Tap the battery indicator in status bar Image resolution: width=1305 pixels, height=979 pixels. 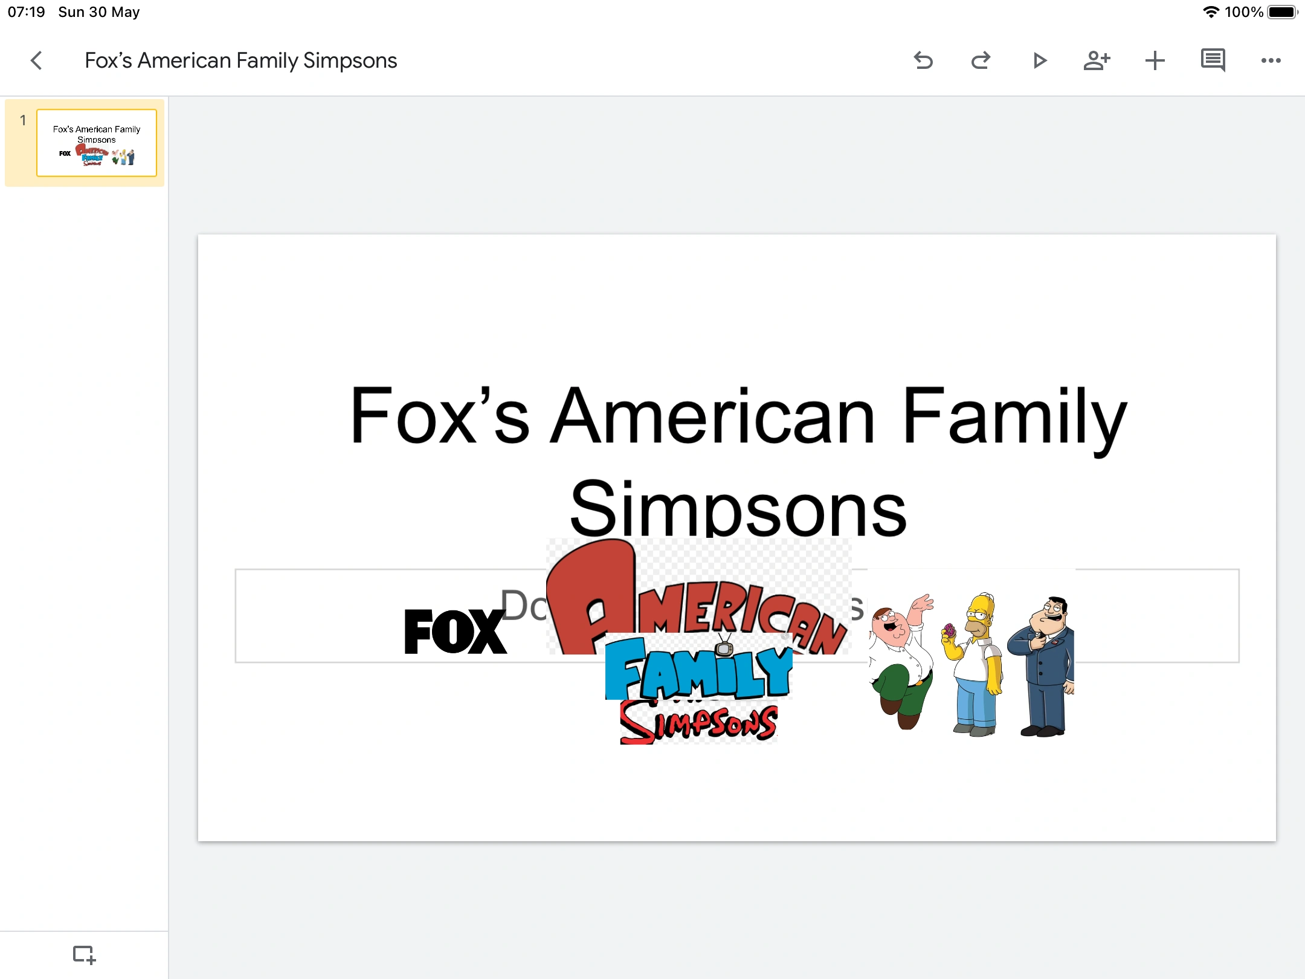(1281, 12)
